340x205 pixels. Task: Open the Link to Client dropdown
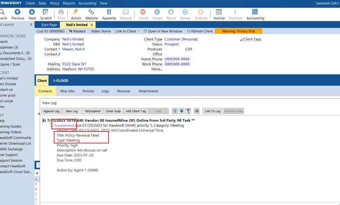(x=127, y=31)
